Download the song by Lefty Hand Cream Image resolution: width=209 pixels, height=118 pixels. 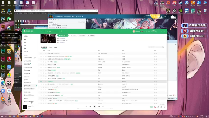46,53
